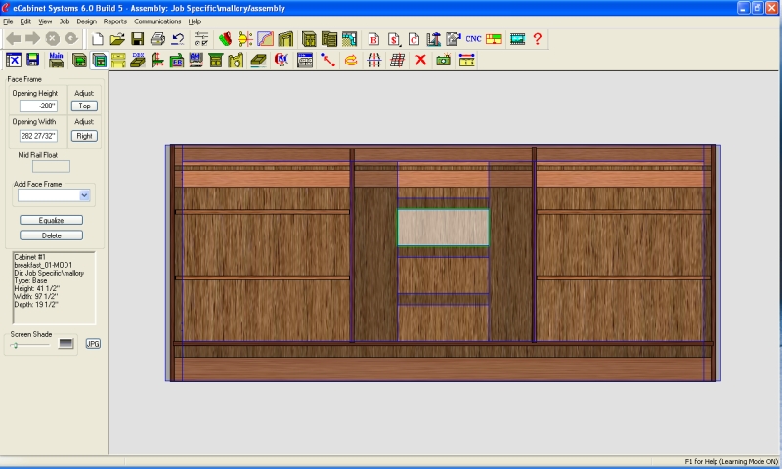Viewport: 782px width, 469px height.
Task: Toggle the Right adjust button
Action: 85,136
